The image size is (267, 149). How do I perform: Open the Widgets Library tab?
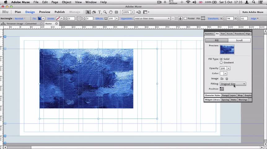tap(212, 100)
